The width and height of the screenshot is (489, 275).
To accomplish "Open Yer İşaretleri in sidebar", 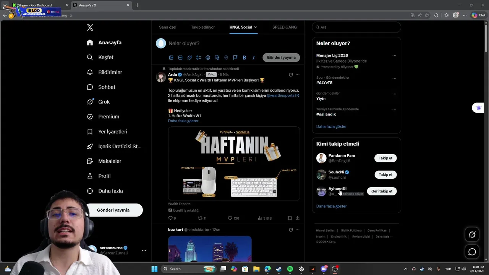I will (x=107, y=131).
